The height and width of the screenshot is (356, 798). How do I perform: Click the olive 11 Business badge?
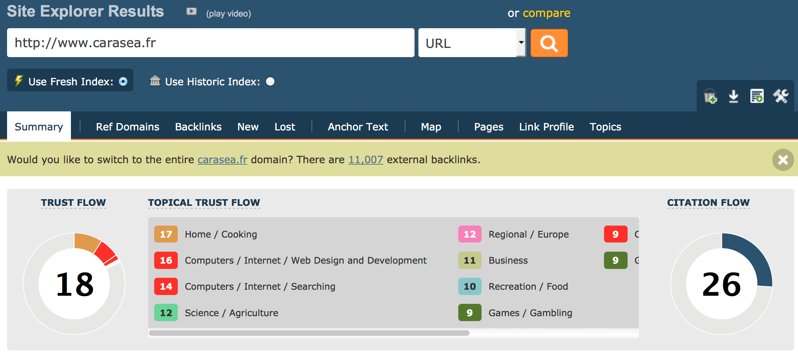coord(470,260)
